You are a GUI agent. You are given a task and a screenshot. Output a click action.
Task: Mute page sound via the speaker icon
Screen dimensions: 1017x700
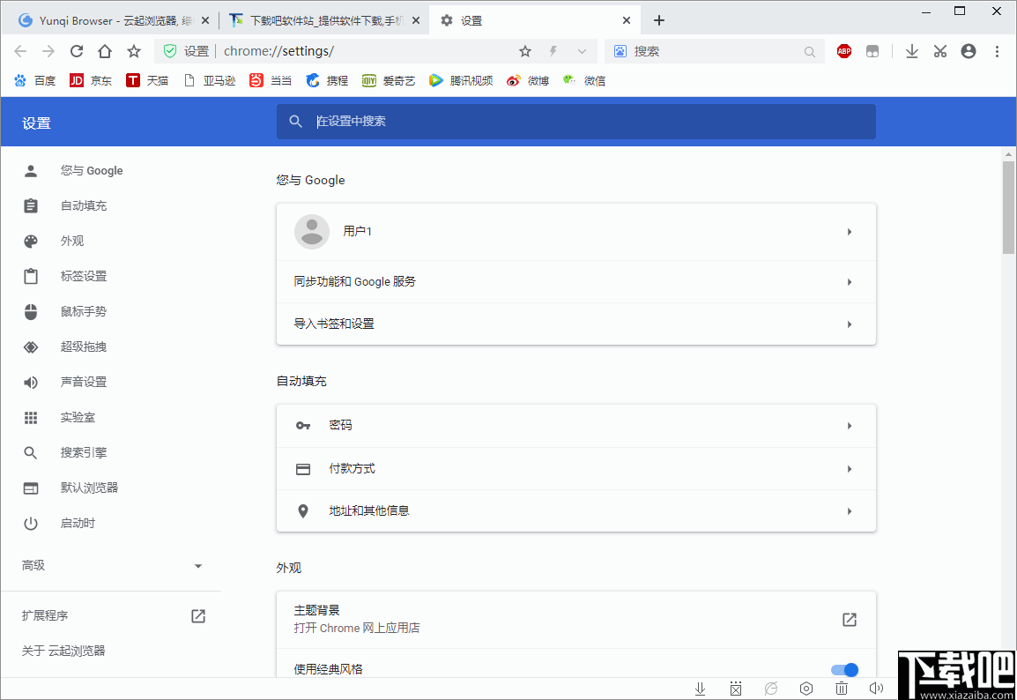click(x=876, y=688)
